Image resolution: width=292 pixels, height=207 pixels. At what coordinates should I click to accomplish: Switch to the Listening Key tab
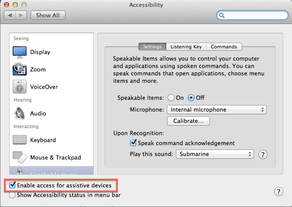coord(186,47)
